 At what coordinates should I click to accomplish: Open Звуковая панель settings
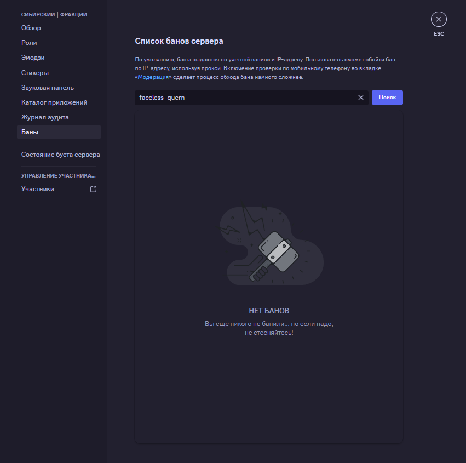click(48, 88)
